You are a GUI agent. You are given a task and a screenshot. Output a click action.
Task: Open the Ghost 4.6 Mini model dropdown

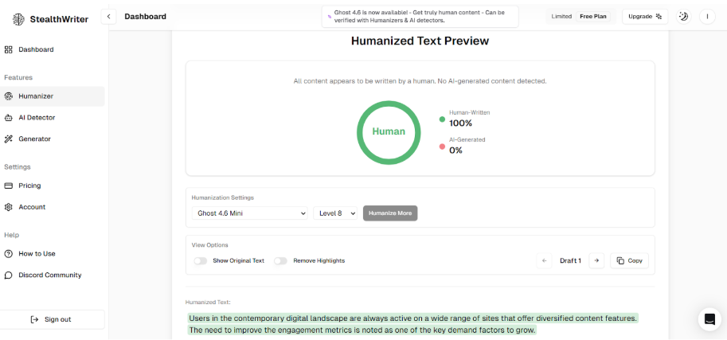(250, 213)
